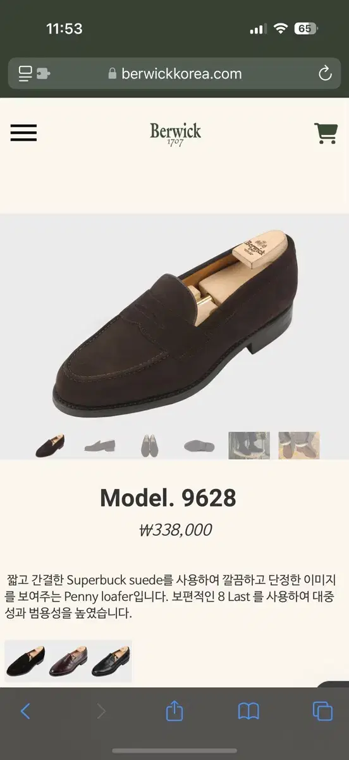Viewport: 349px width, 760px height.
Task: Select the last lifestyle photo thumbnail
Action: click(x=299, y=446)
